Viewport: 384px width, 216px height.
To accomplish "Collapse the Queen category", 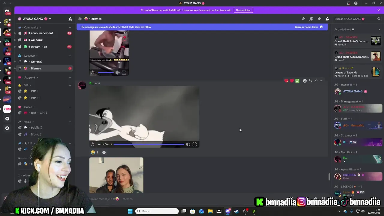I will pos(28,107).
